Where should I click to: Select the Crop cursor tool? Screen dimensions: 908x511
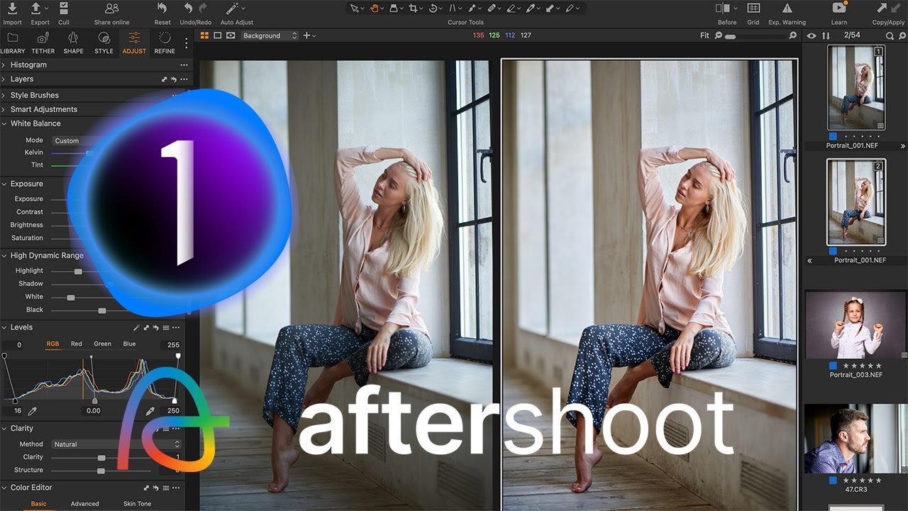coord(414,9)
